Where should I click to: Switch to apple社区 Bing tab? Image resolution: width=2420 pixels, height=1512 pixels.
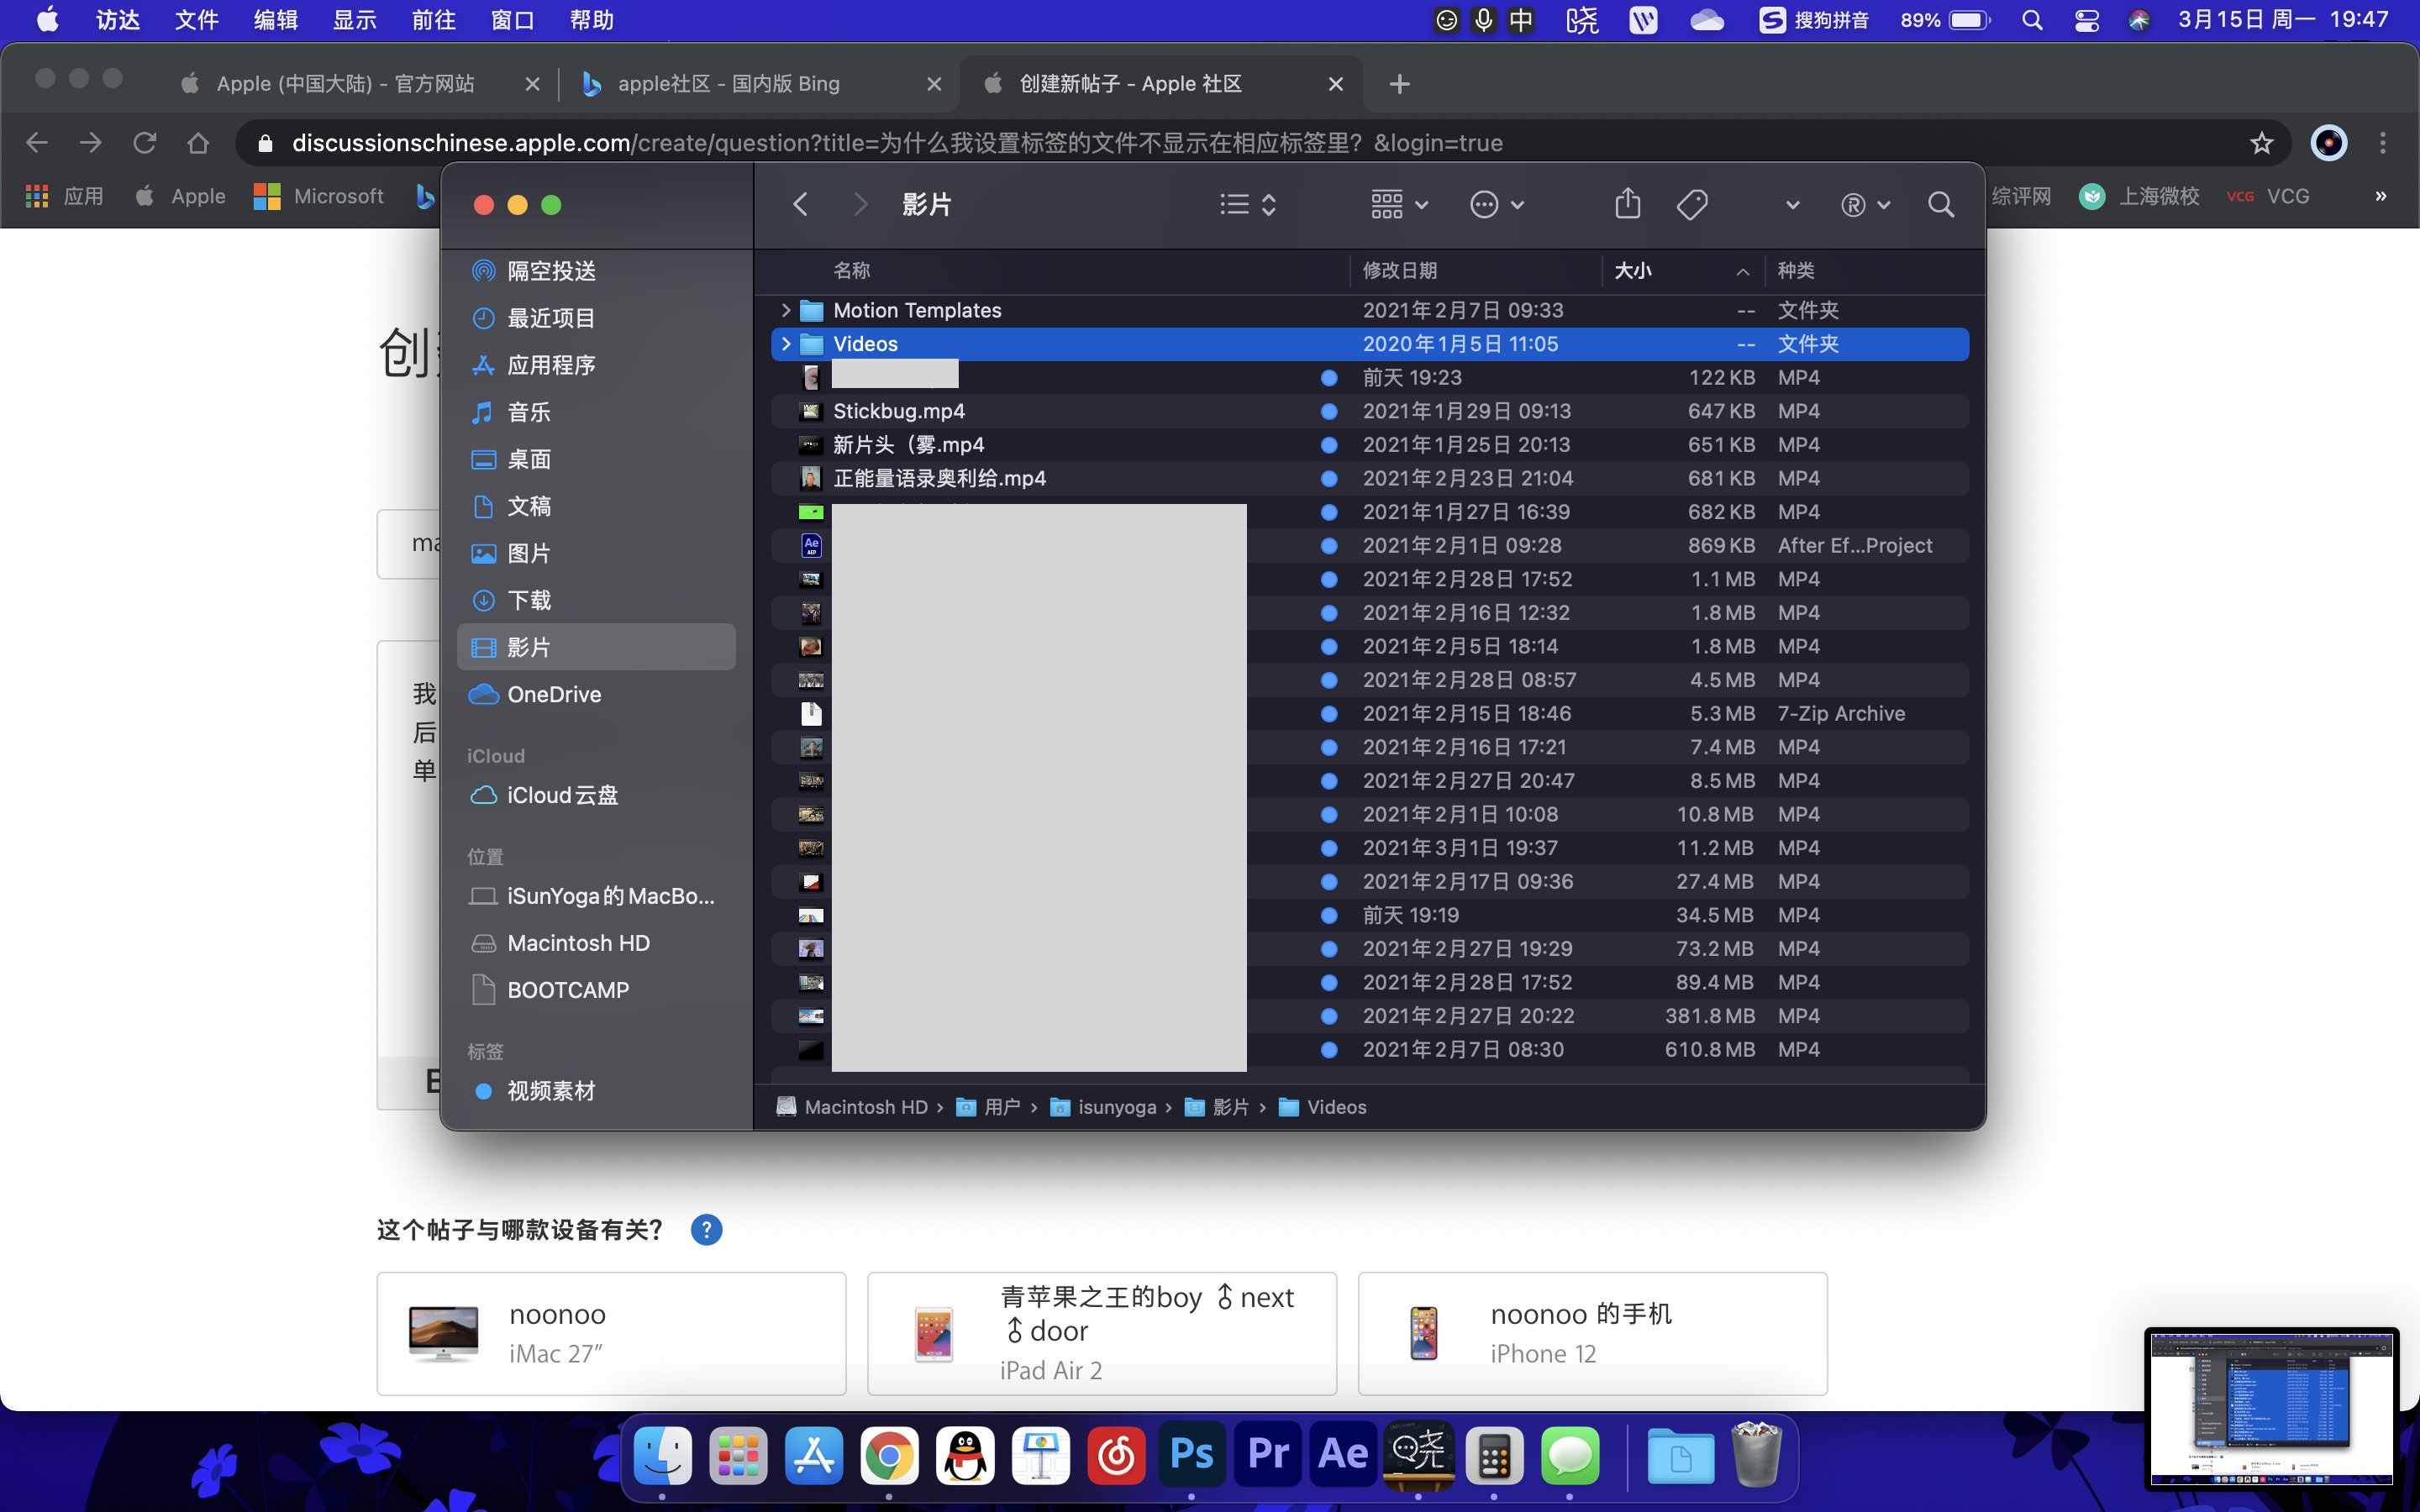click(728, 84)
